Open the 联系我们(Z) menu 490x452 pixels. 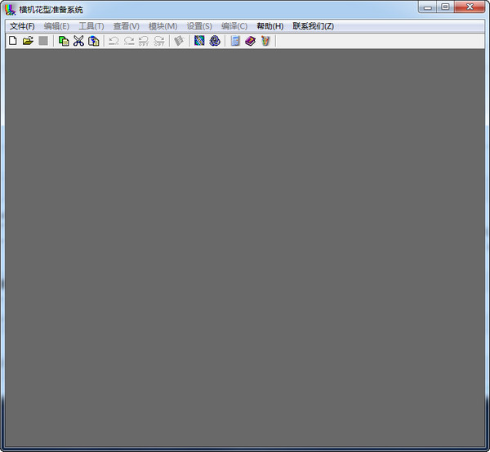click(313, 26)
